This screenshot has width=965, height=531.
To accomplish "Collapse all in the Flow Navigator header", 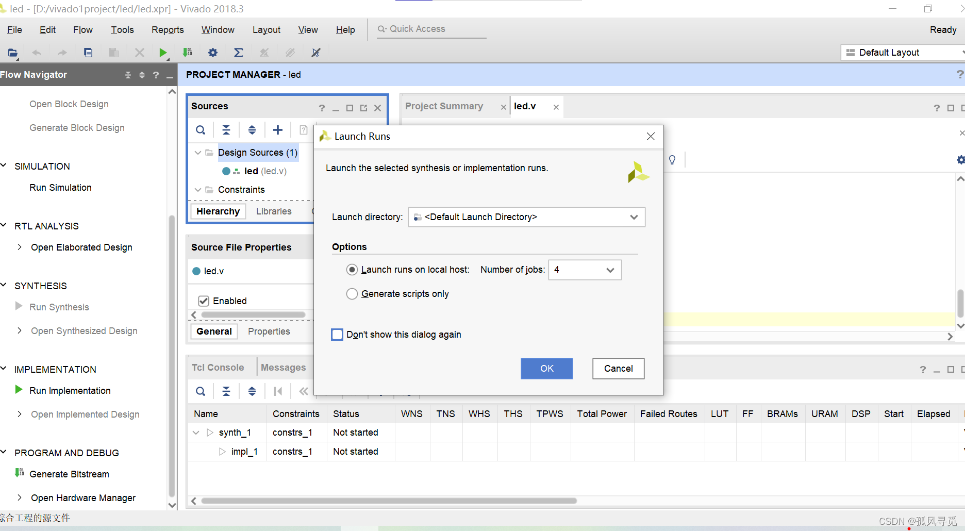I will pos(128,75).
